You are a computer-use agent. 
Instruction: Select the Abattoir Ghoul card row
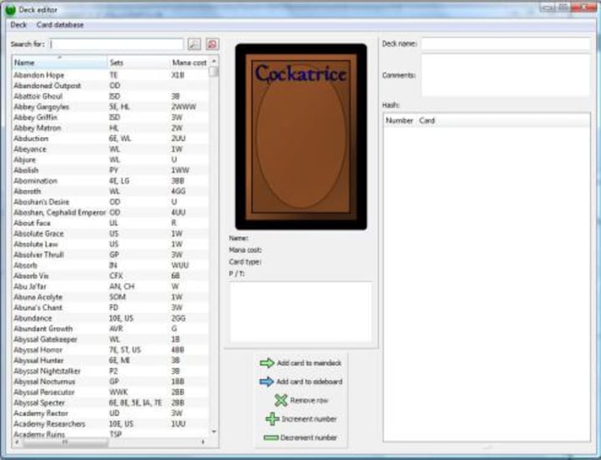(x=111, y=96)
